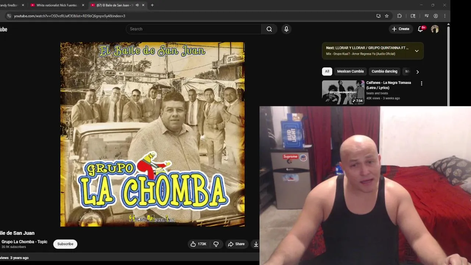Bookmark this page with the star icon
The height and width of the screenshot is (265, 471).
387,16
